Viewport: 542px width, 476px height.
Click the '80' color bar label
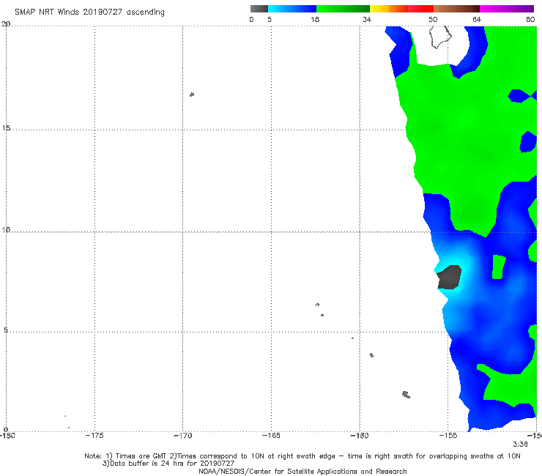click(530, 20)
